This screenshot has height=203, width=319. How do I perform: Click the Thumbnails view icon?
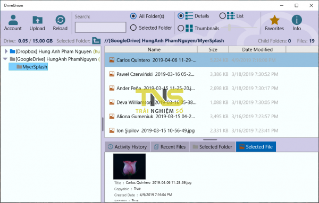pyautogui.click(x=189, y=28)
